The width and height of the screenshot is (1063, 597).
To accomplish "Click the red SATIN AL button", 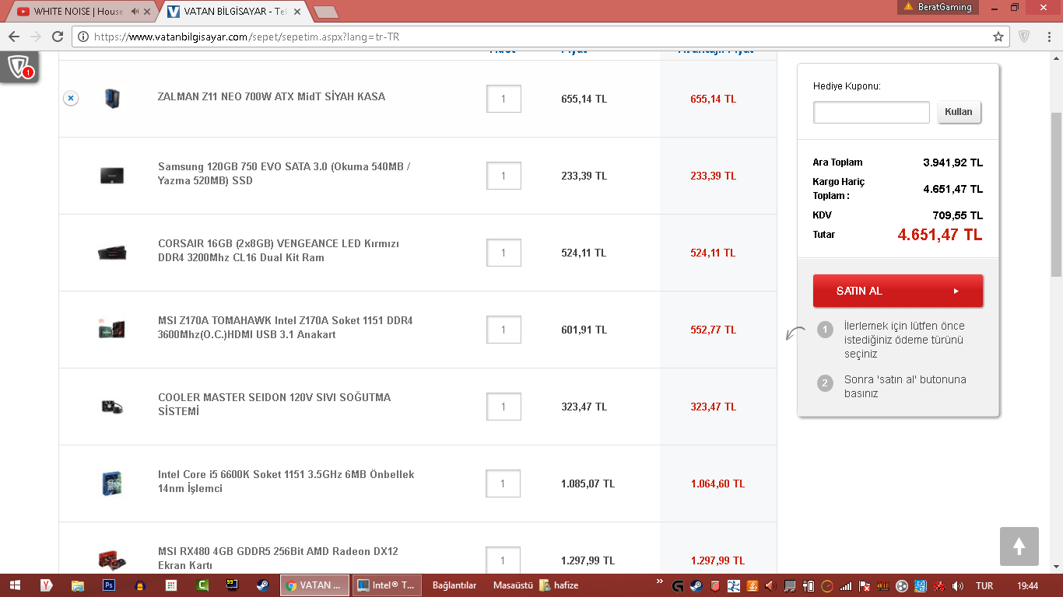I will pos(898,291).
